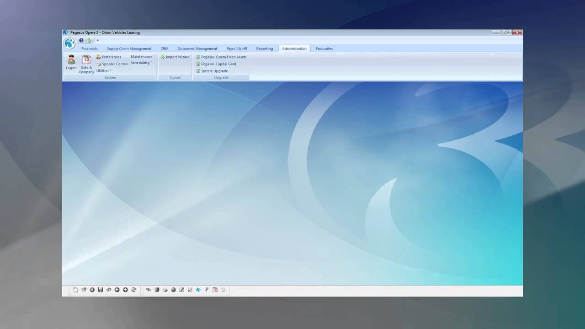Open the Customize Quick Access Toolbar arrow
The height and width of the screenshot is (329, 585).
click(97, 40)
